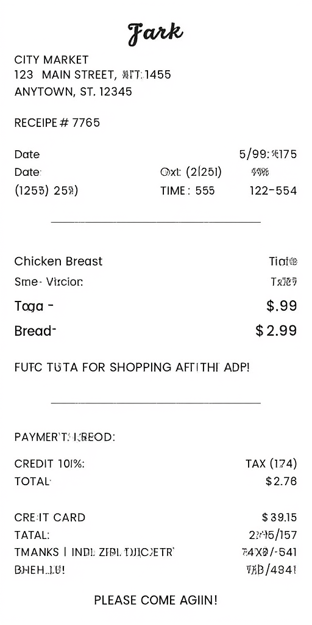Viewport: 312px width, 625px height.
Task: Click the $.99 price
Action: click(282, 306)
